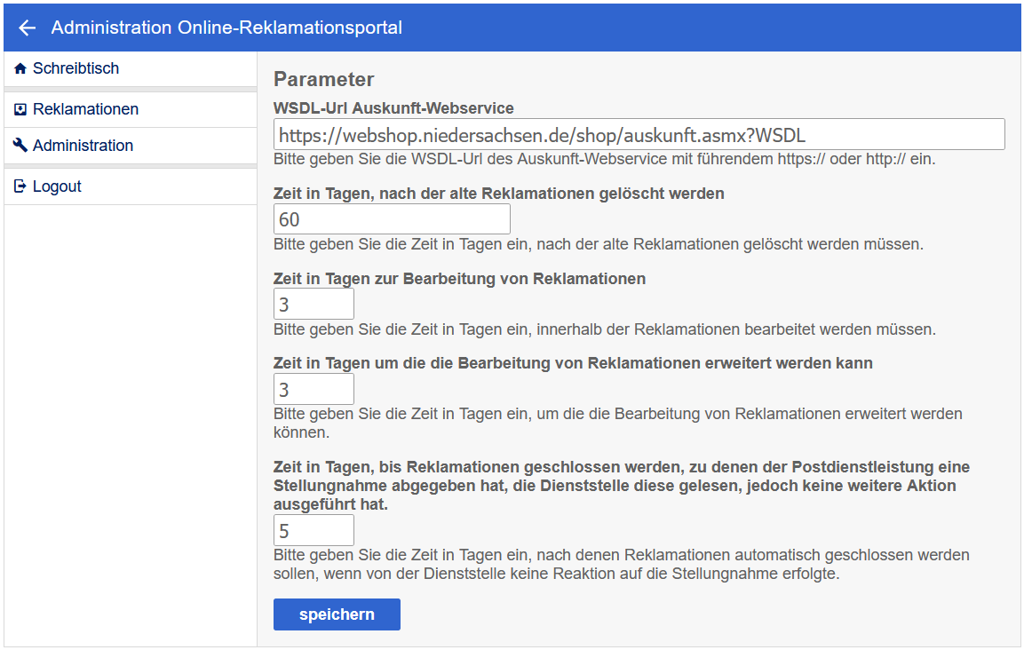Click the field for Bearbeitung erweitert days
1024x650 pixels.
314,390
